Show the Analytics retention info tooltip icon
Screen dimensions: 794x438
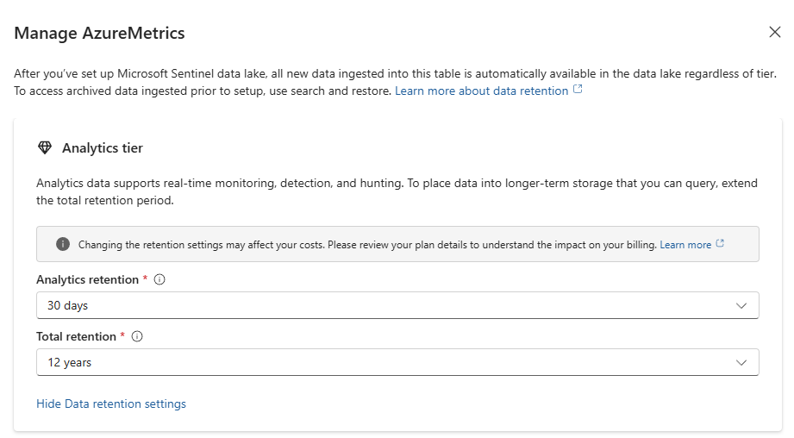tap(159, 279)
